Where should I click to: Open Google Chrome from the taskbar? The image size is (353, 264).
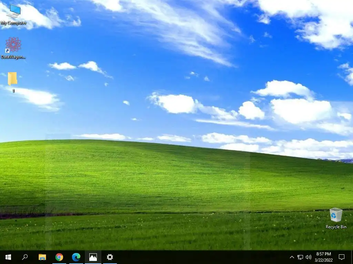tap(59, 257)
